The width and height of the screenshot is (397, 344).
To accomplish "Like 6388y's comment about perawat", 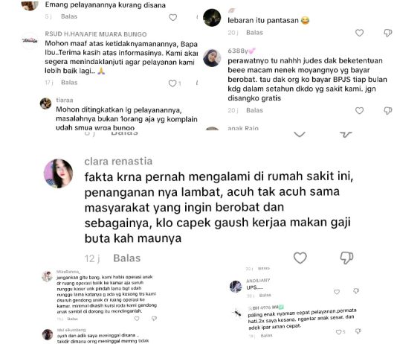I will tap(359, 110).
